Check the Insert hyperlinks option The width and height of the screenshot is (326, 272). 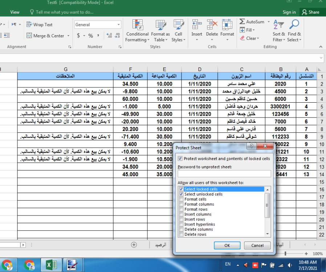(x=181, y=224)
